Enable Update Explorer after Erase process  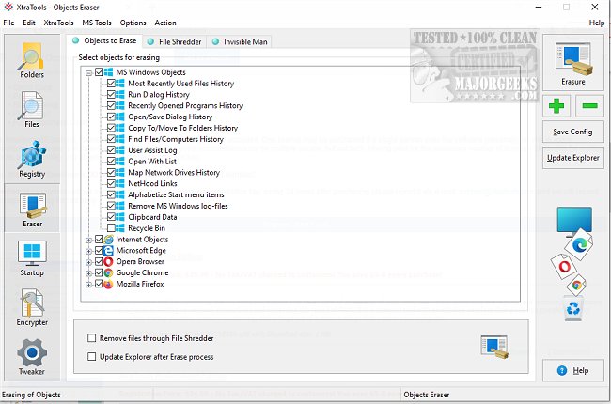click(91, 356)
